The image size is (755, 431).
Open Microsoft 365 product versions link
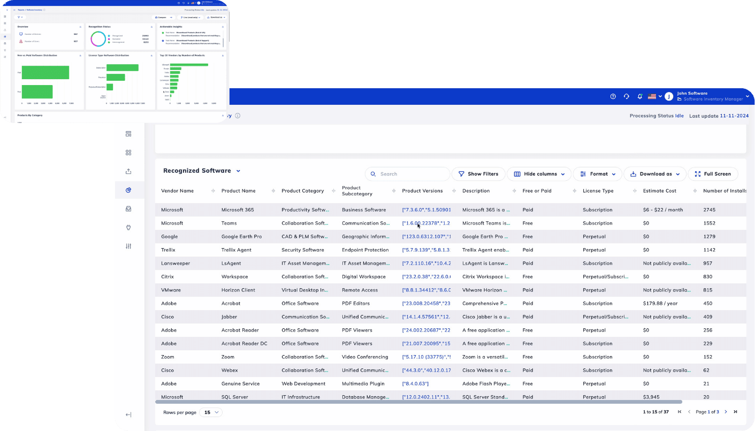(426, 210)
